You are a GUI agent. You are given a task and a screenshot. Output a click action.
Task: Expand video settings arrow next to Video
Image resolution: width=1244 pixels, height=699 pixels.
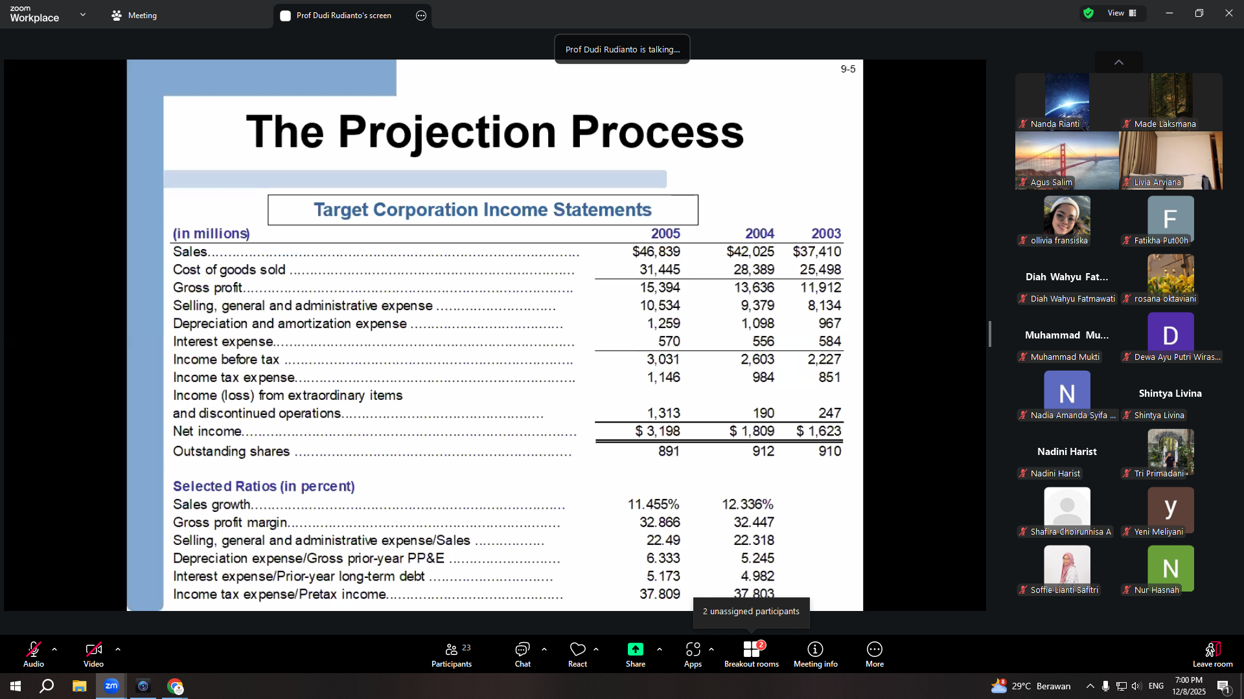pyautogui.click(x=118, y=649)
